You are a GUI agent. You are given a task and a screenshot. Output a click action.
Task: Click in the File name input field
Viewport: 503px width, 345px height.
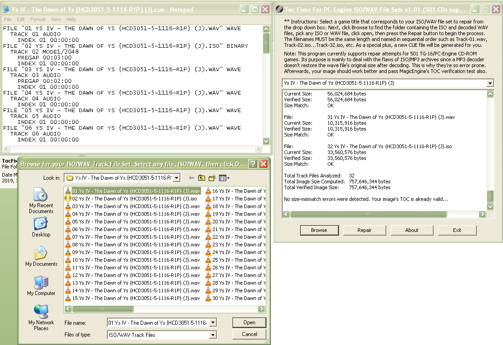pos(158,322)
